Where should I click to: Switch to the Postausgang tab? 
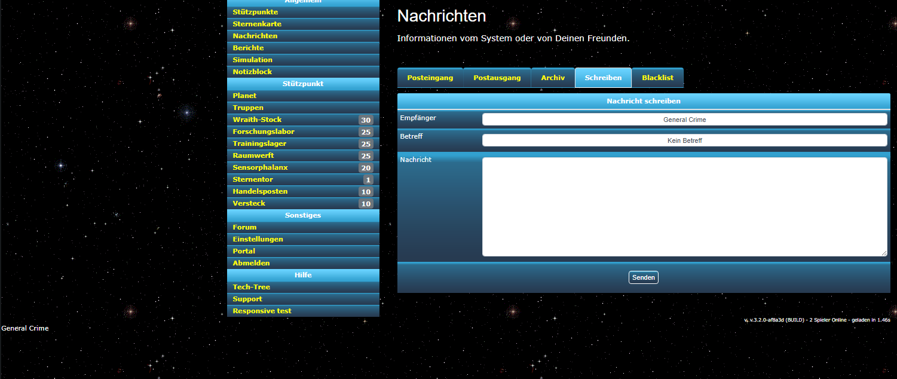pyautogui.click(x=497, y=78)
